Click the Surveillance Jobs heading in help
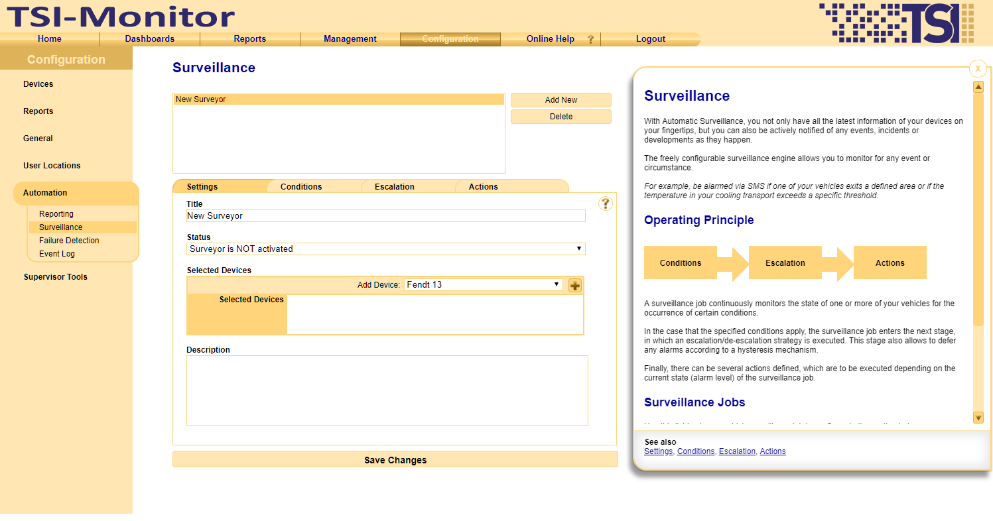The width and height of the screenshot is (993, 521). tap(695, 402)
